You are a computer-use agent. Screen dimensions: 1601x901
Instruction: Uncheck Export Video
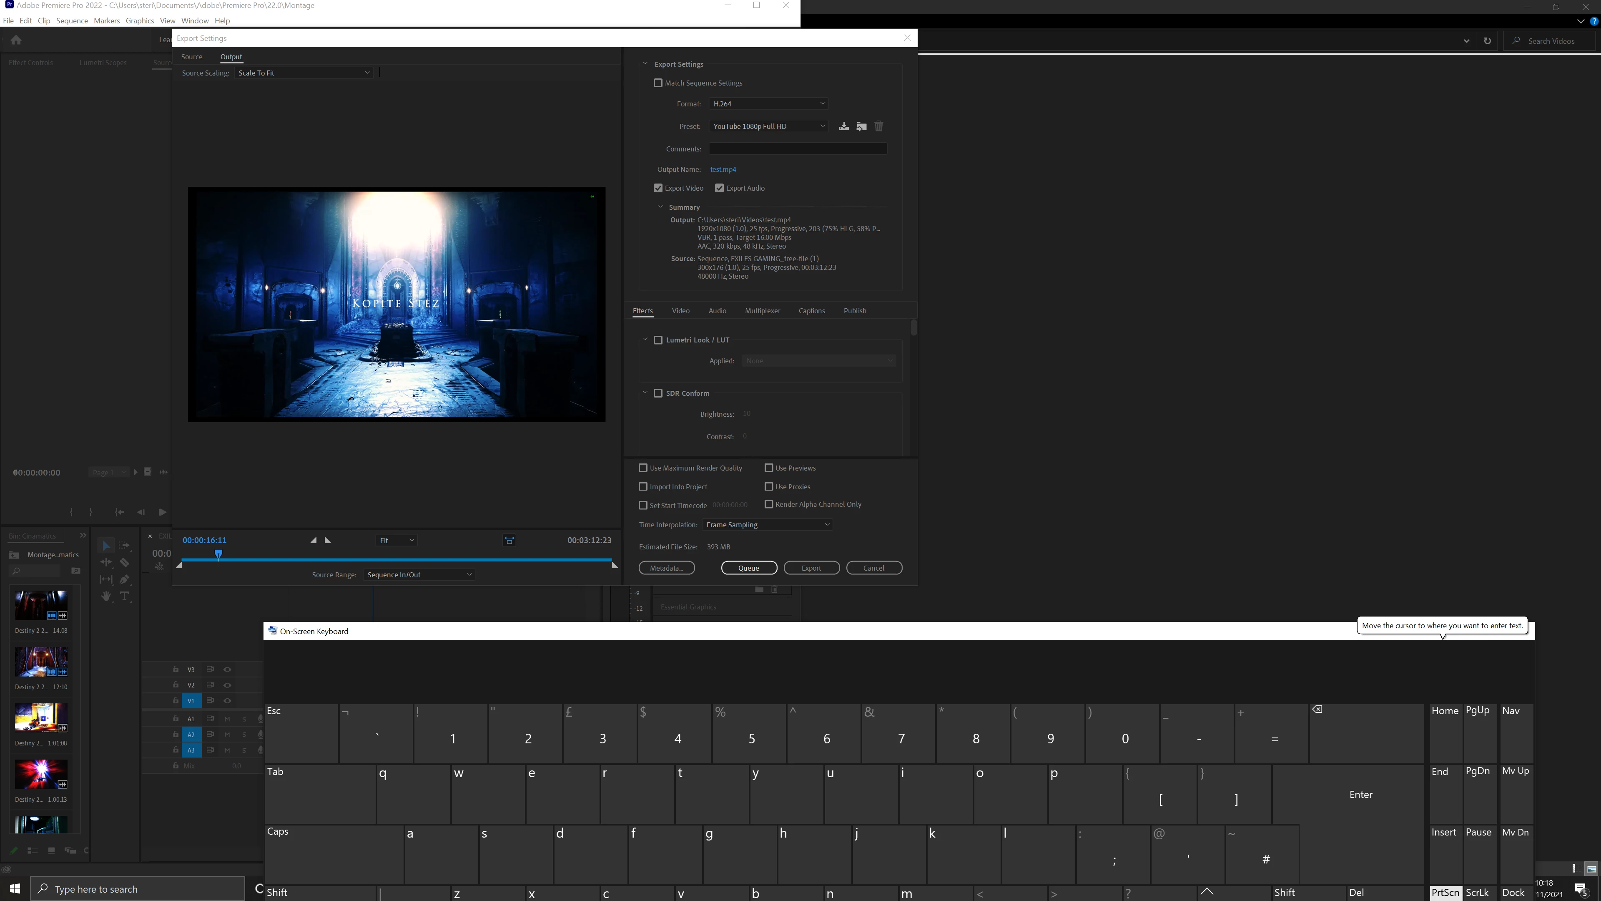point(658,188)
